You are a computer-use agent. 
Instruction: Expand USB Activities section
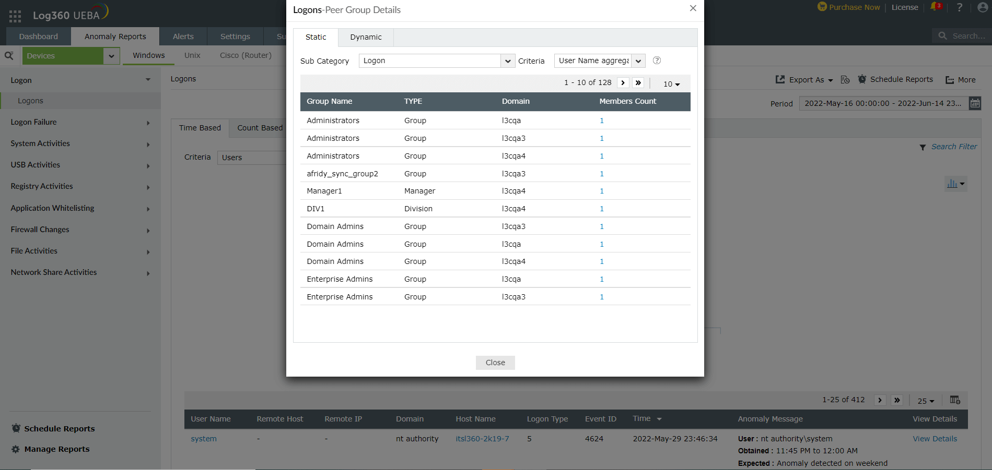148,166
